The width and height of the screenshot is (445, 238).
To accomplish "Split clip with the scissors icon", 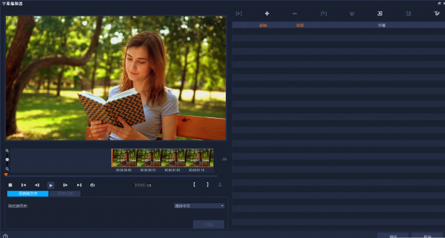I will (220, 184).
